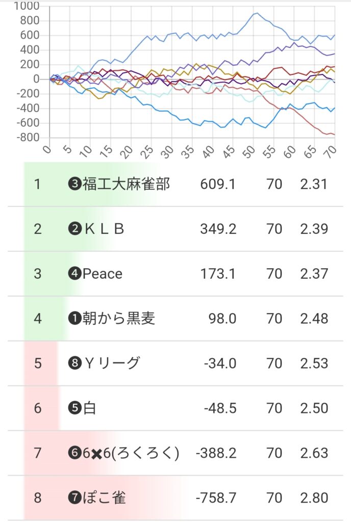Image resolution: width=351 pixels, height=522 pixels.
Task: Click the 2.80 average rank value
Action: coord(314,498)
